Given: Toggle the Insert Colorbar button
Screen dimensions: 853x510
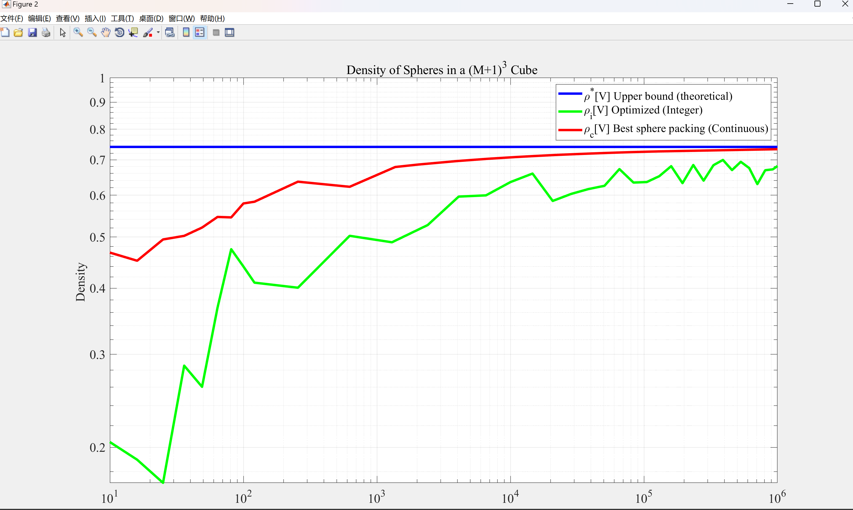Looking at the screenshot, I should click(x=186, y=33).
